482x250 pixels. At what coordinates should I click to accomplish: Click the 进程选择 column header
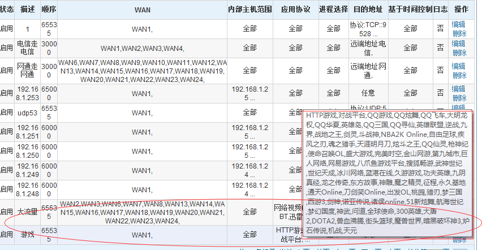pyautogui.click(x=334, y=10)
